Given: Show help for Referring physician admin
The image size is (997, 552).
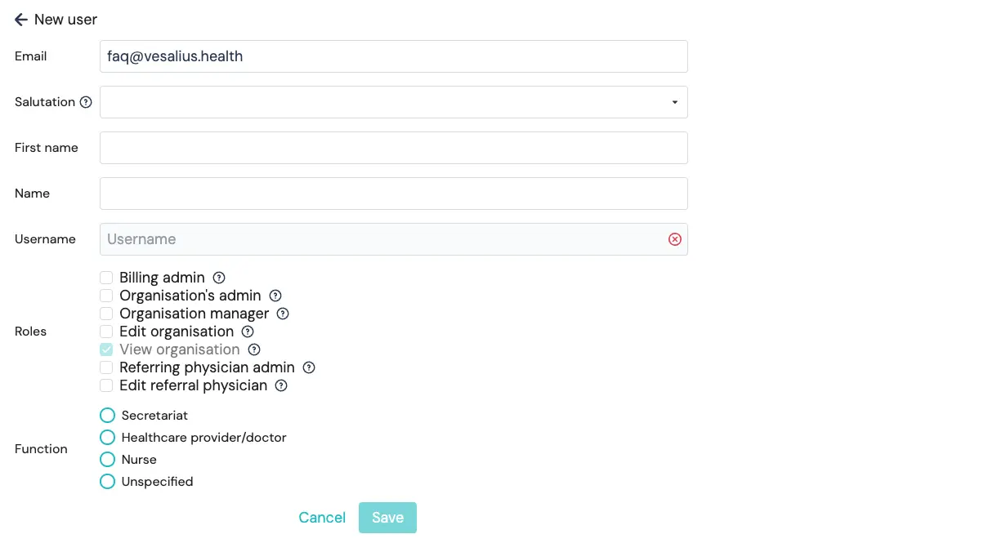Looking at the screenshot, I should tap(309, 367).
